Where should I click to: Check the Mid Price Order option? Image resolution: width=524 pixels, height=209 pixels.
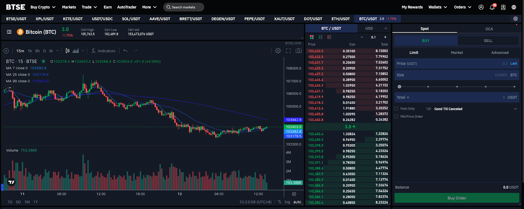397,116
